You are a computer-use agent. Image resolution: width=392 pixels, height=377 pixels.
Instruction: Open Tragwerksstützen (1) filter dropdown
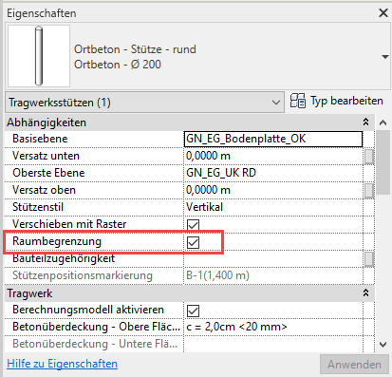click(144, 103)
